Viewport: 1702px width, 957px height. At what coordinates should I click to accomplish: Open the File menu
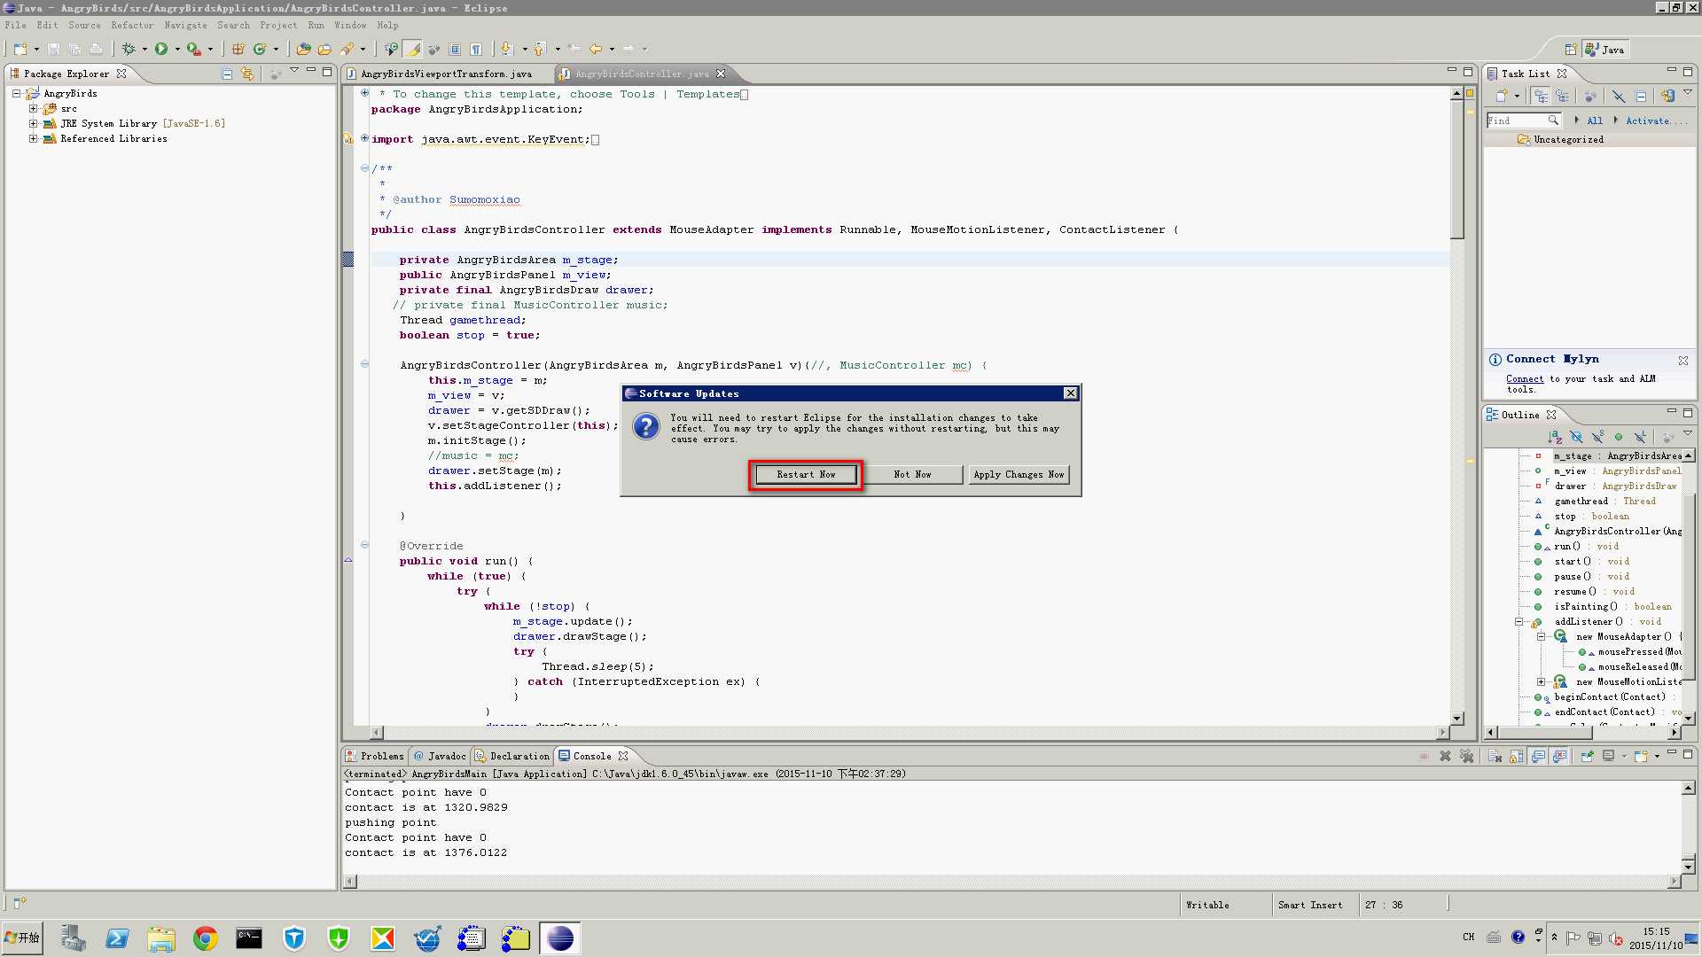coord(15,25)
